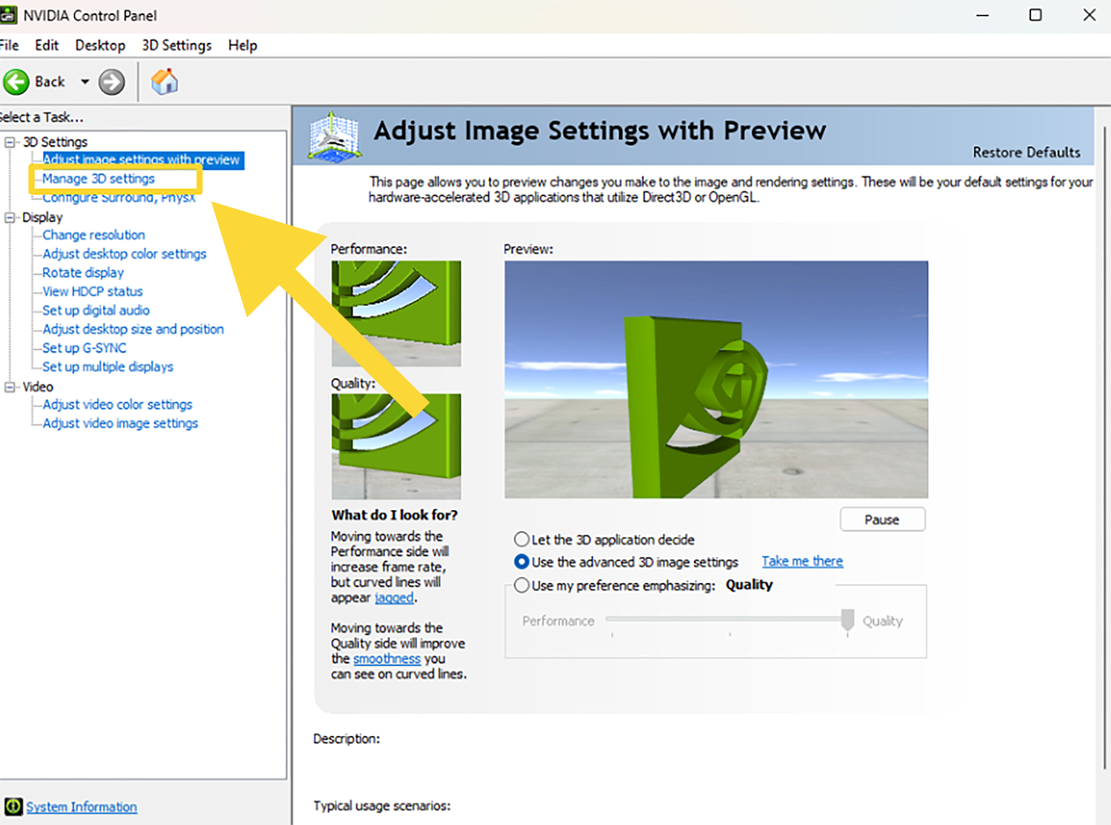Open the 3D Settings menu
The height and width of the screenshot is (825, 1111).
(x=176, y=45)
